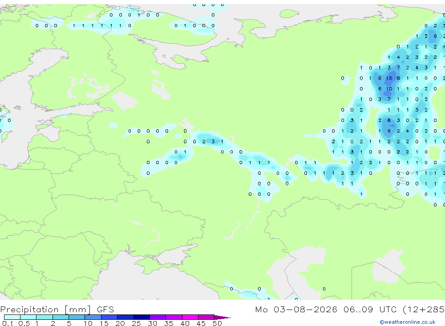
Task: Select the 20–25 mm legend swatch
Action: coord(125,317)
